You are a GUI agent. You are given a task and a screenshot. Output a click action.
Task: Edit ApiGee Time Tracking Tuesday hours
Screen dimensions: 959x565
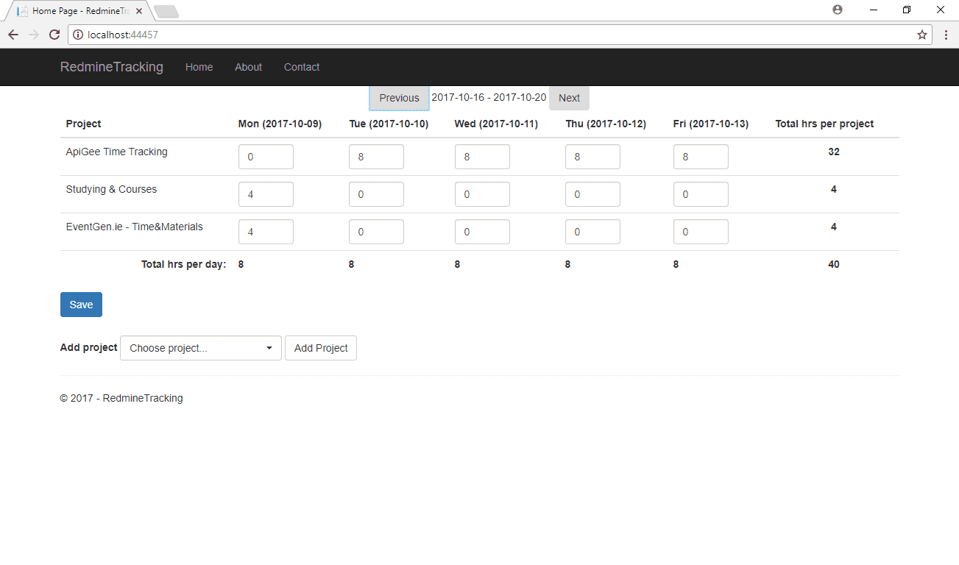click(376, 157)
